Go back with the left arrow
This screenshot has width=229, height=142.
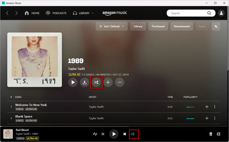pyautogui.click(x=7, y=13)
